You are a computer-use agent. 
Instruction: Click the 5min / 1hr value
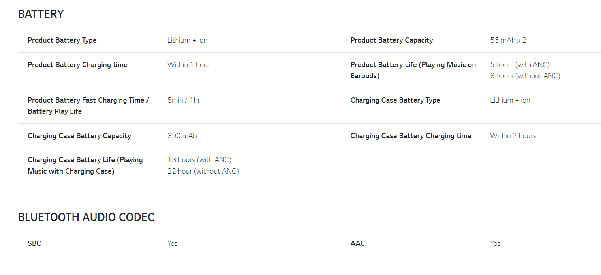pyautogui.click(x=184, y=100)
